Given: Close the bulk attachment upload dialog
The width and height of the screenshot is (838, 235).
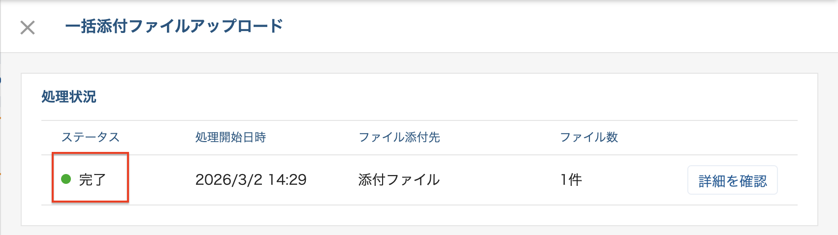Looking at the screenshot, I should 28,28.
